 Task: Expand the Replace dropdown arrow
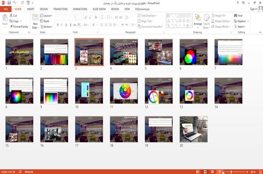[248, 21]
